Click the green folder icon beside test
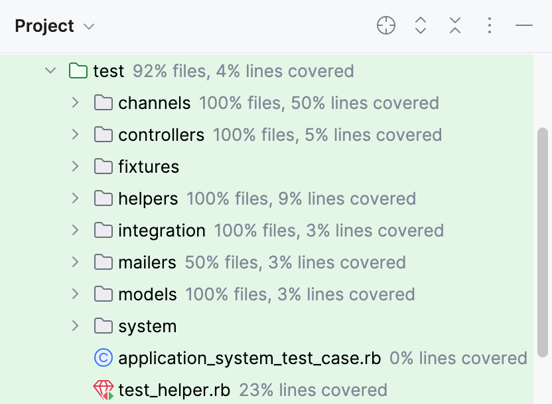The height and width of the screenshot is (404, 552). pyautogui.click(x=78, y=70)
